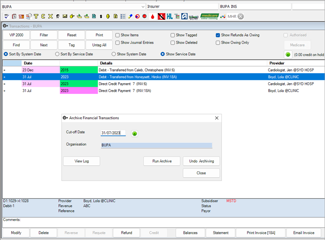The height and width of the screenshot is (240, 325).
Task: Click the envelope mail icon in the toolbar
Action: pos(65,17)
